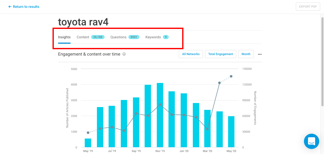The image size is (324, 154).
Task: Click the May '20 engagement data point
Action: 231,76
